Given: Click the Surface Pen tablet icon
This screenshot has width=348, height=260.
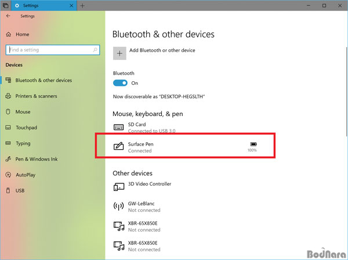Looking at the screenshot, I should [119, 146].
